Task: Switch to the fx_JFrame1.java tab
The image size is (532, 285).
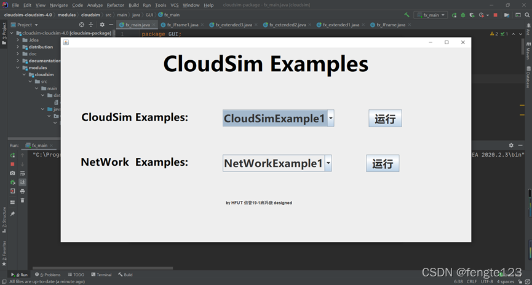Action: [183, 25]
